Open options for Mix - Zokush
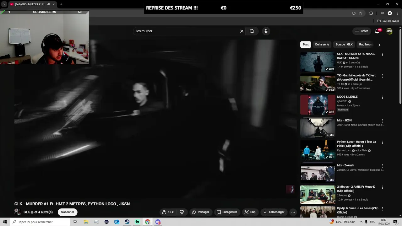 383,166
